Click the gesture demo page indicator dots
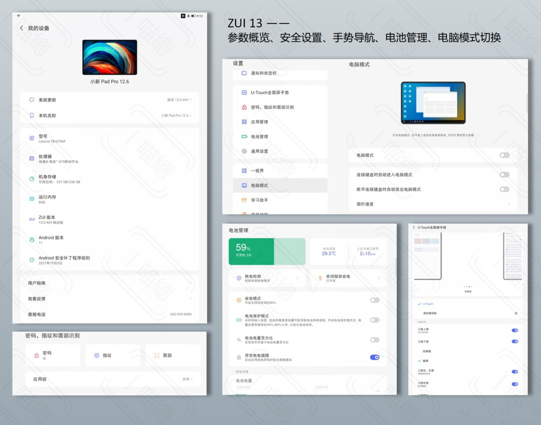This screenshot has width=541, height=425. point(468,286)
